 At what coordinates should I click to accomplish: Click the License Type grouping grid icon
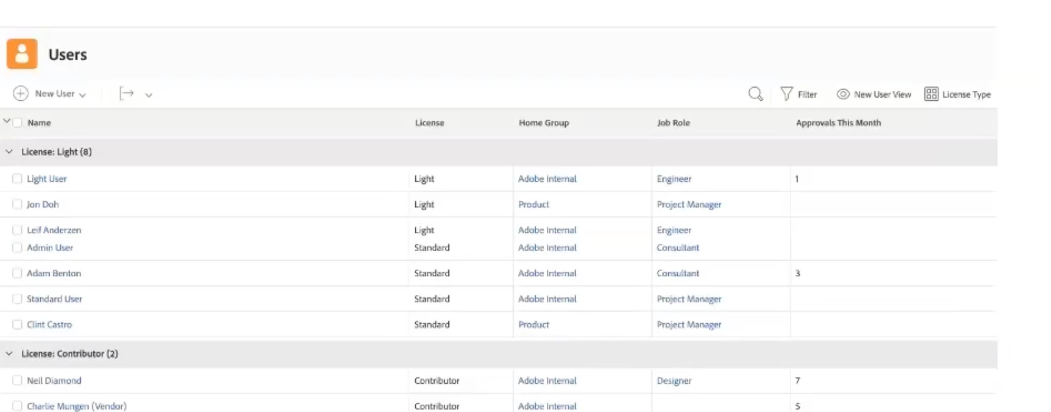pyautogui.click(x=931, y=94)
